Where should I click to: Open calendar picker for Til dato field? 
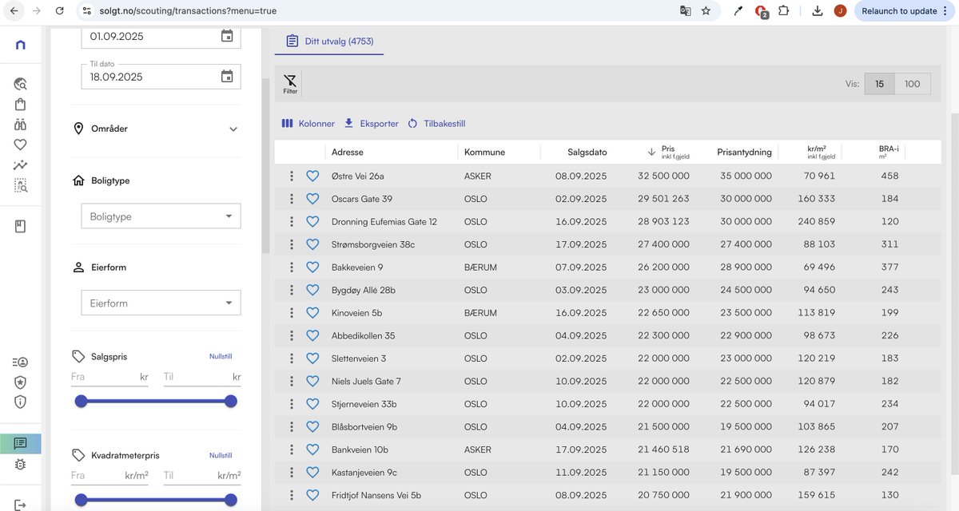click(227, 77)
